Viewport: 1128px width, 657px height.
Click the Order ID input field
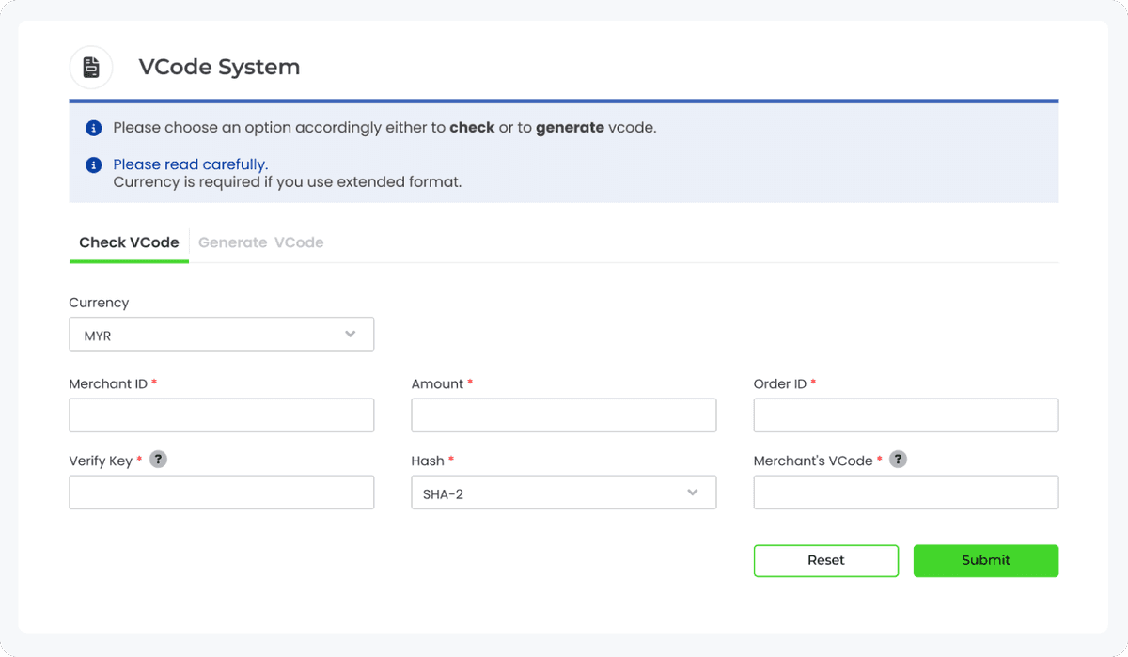coord(905,415)
